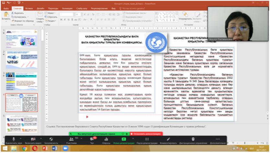Open the Participants panel in Zoom

(x=71, y=139)
